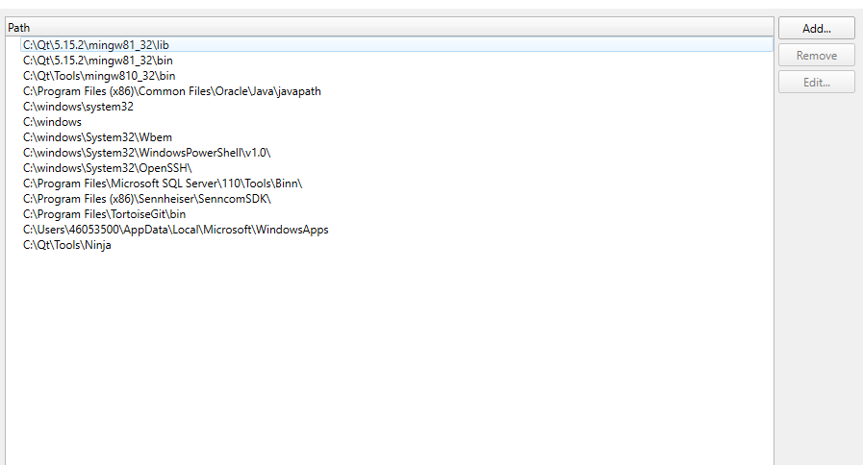
Task: Select the System32\OpenSSH\ path row
Action: 396,167
